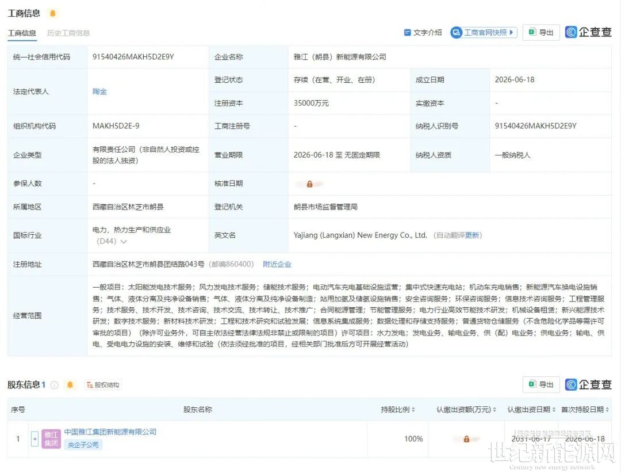This screenshot has height=473, width=621.
Task: Expand the D44 industry classification chevron
Action: [124, 242]
